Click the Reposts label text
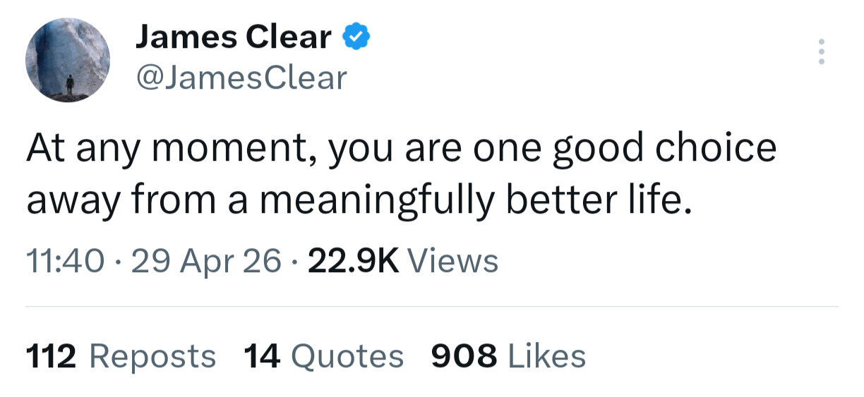The width and height of the screenshot is (864, 397). 152,356
